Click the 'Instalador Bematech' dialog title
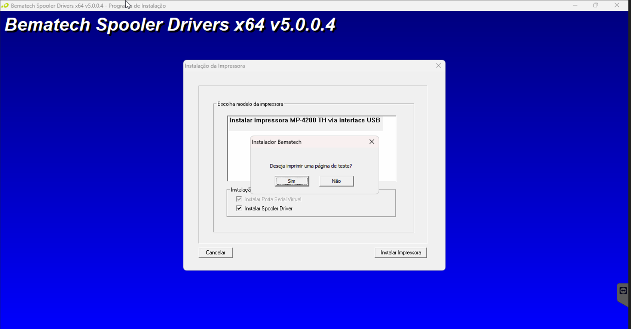The height and width of the screenshot is (329, 631). pyautogui.click(x=276, y=142)
